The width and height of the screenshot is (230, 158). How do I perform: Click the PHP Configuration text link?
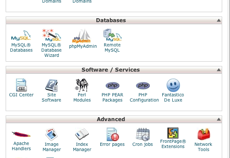[x=144, y=97]
